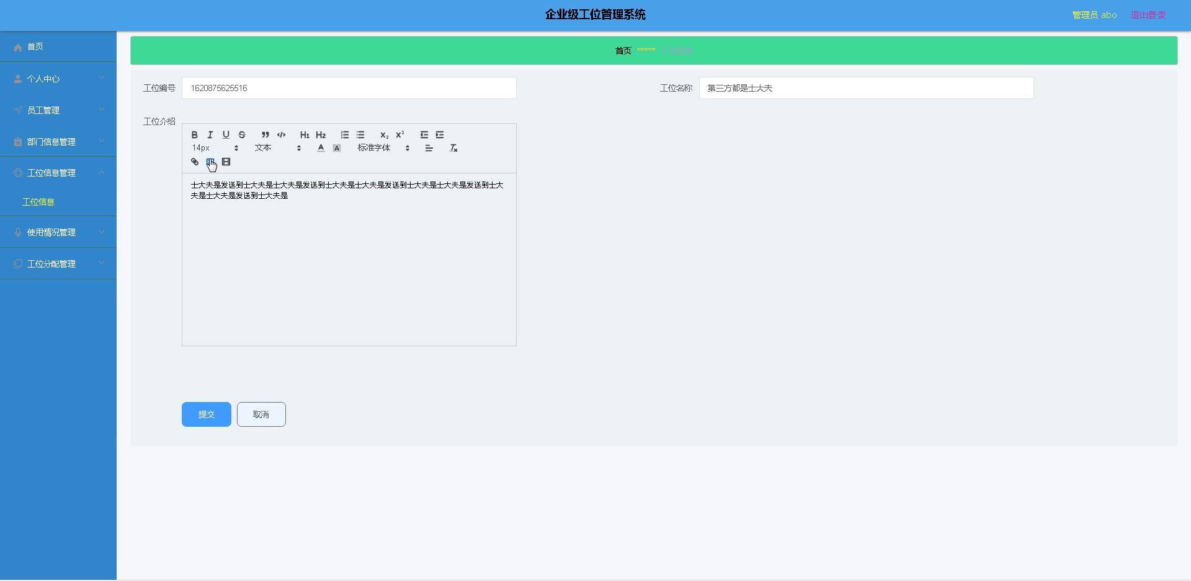Apply superscript formatting

(x=400, y=134)
